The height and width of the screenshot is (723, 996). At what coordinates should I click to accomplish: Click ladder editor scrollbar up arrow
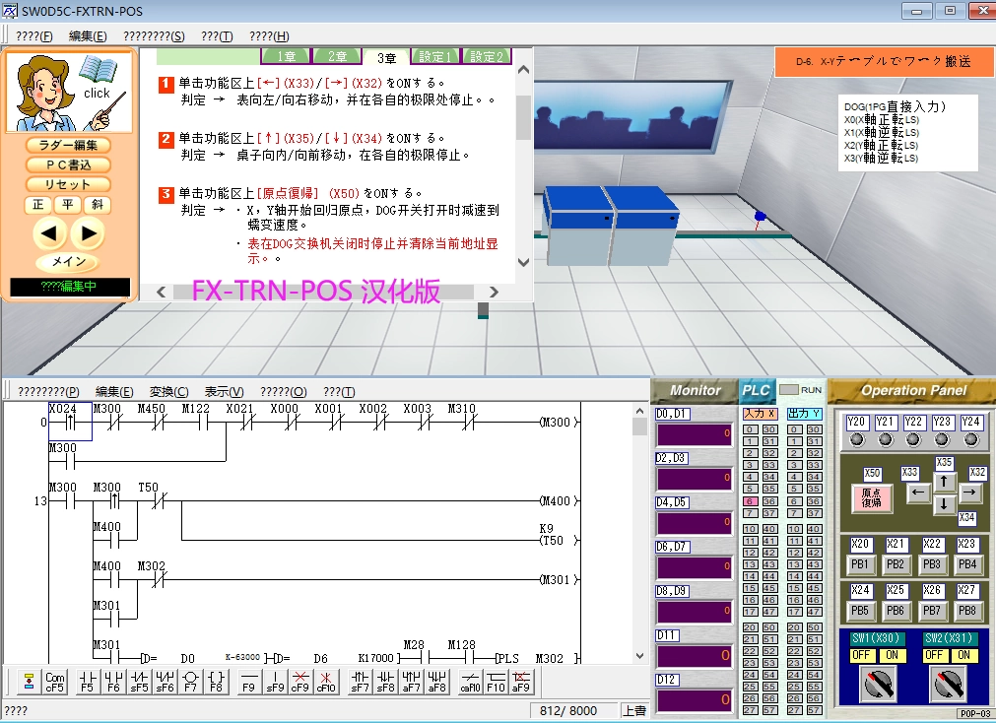coord(640,410)
